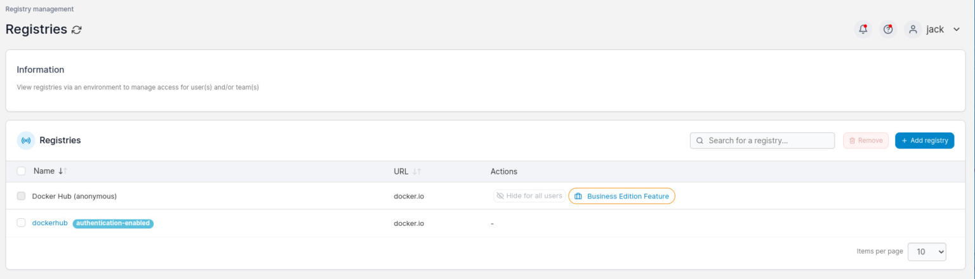Sort registries by the Name column
The width and height of the screenshot is (975, 279).
tap(44, 171)
